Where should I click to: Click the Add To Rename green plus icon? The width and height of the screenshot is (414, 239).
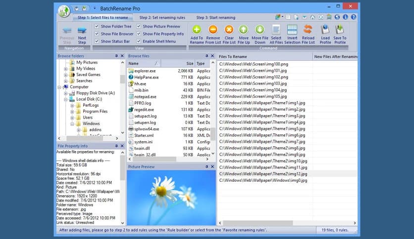(x=197, y=30)
